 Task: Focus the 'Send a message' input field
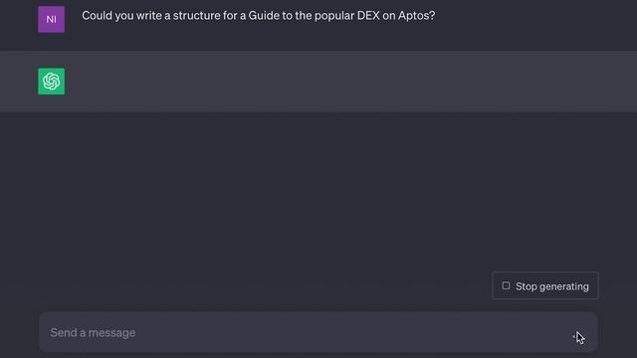(x=318, y=332)
